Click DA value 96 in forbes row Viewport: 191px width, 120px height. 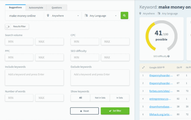click(178, 91)
